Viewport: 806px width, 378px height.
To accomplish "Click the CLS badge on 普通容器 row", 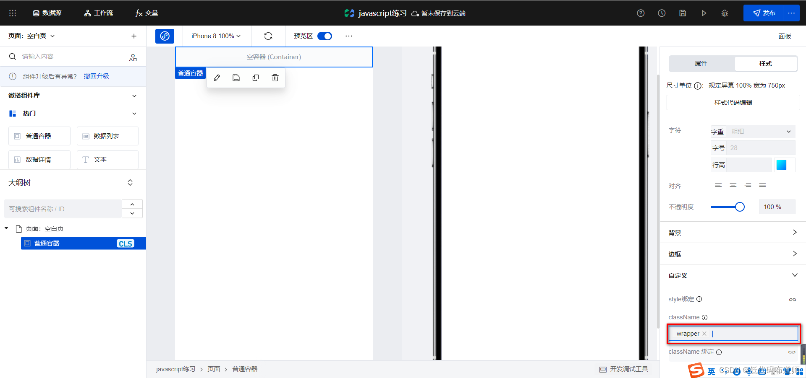I will [126, 243].
